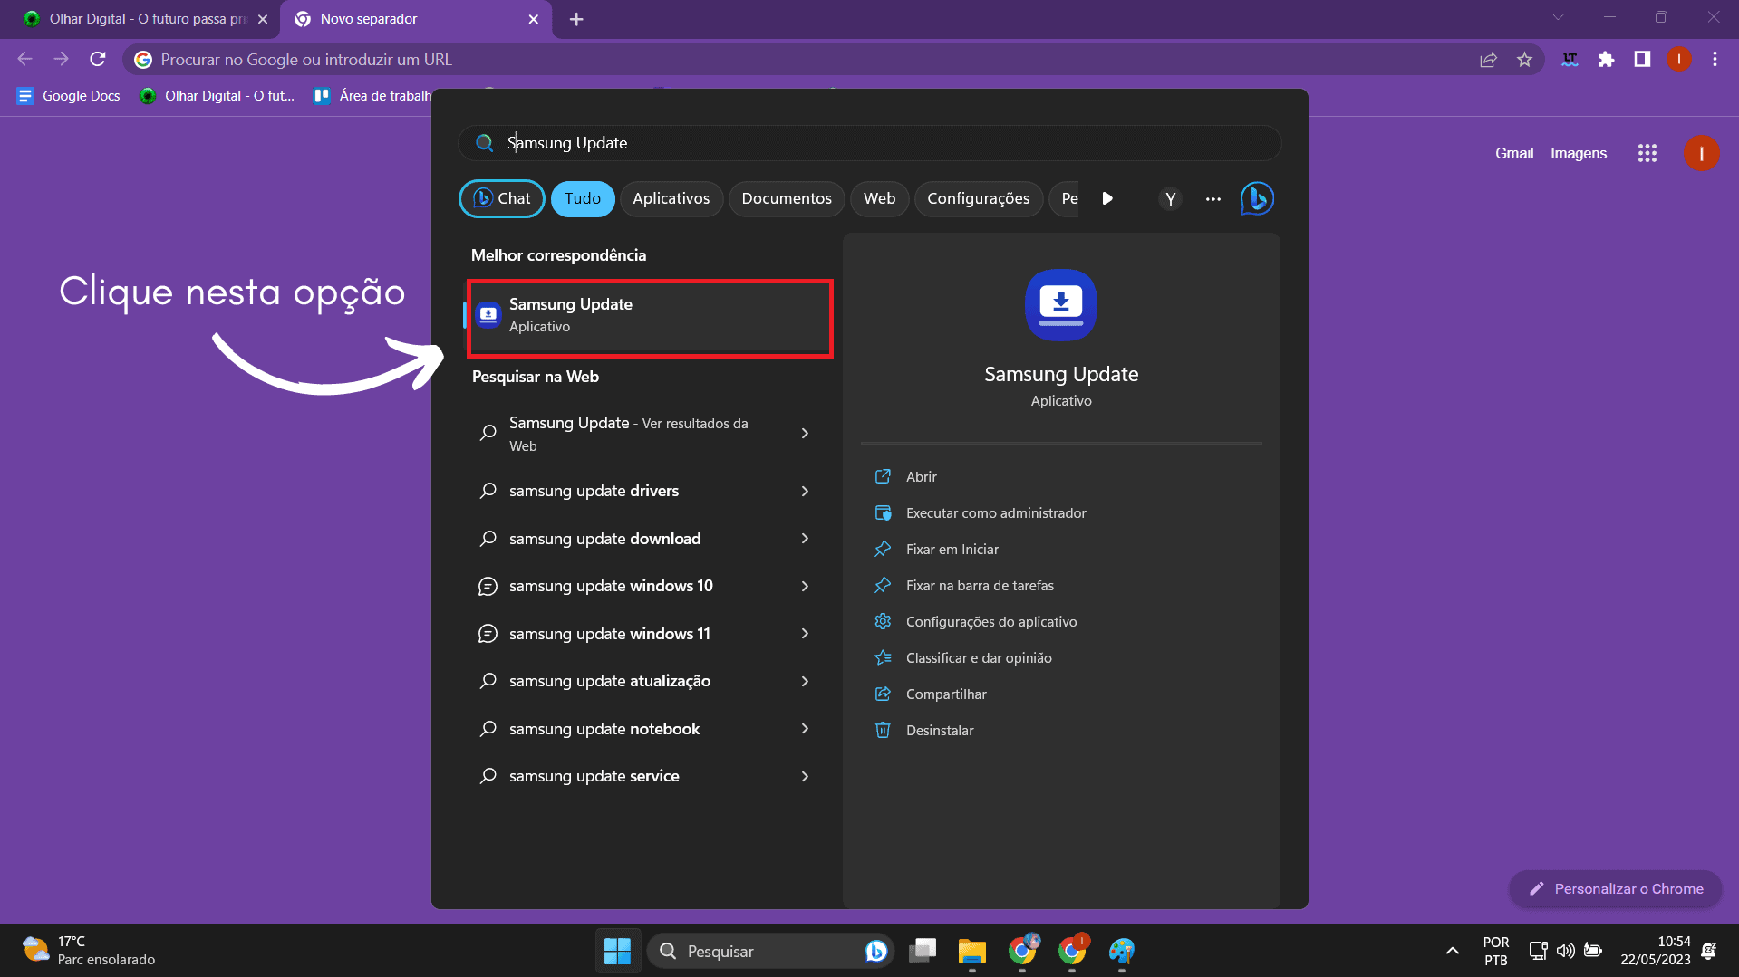Viewport: 1739px width, 977px height.
Task: Expand Samsung Update web results chevron
Action: click(805, 434)
